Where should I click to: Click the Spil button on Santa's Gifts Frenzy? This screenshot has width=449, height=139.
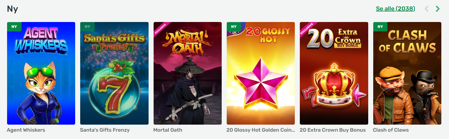[114, 74]
